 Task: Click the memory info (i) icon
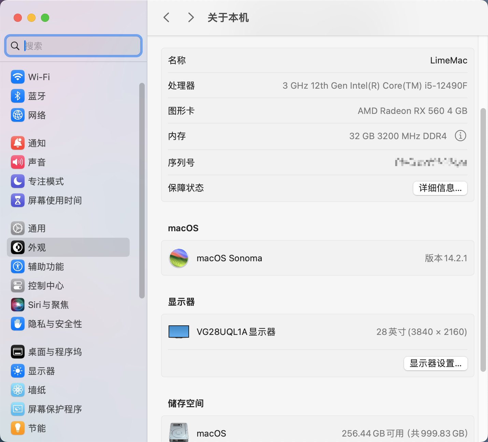(x=460, y=136)
